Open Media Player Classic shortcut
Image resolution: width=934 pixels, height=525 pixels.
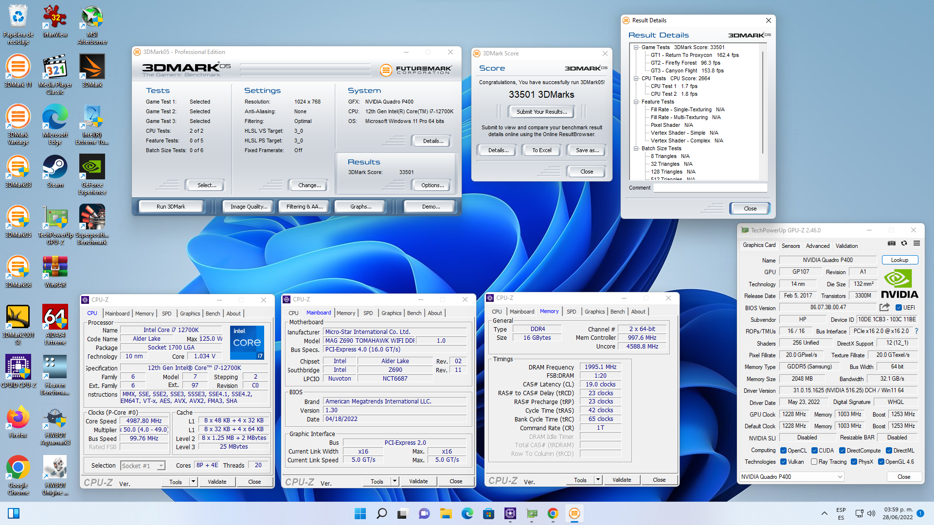(55, 74)
